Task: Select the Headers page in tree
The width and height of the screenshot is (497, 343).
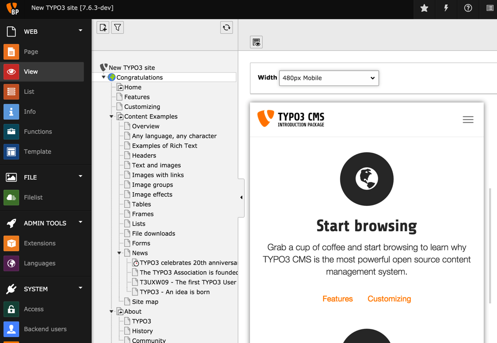Action: 144,156
